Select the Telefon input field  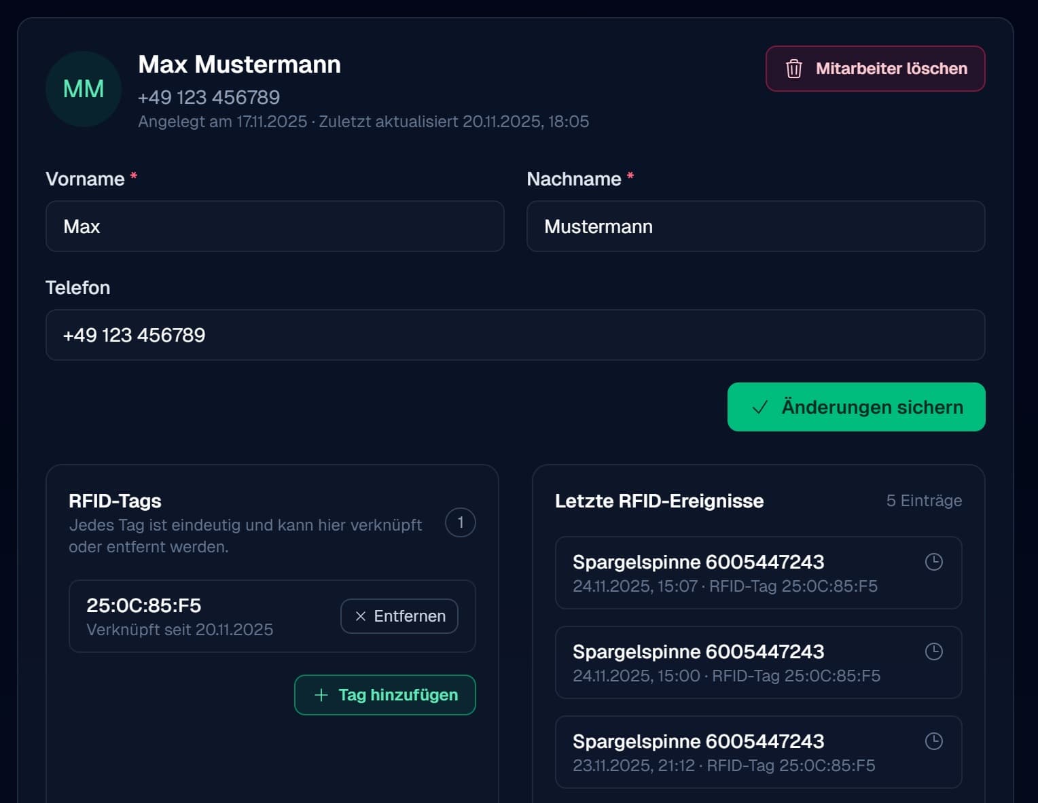click(x=515, y=335)
